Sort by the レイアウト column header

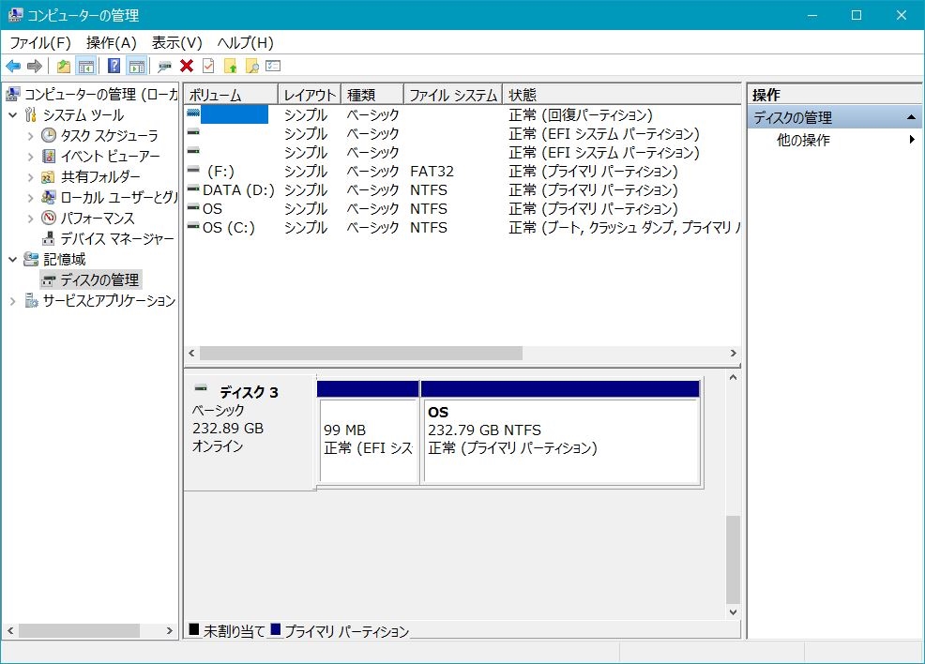click(x=310, y=95)
